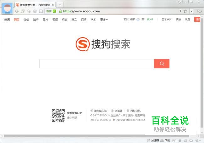Click the status bar laptop screen icon
Viewport: 204px width, 143px height.
pyautogui.click(x=191, y=140)
